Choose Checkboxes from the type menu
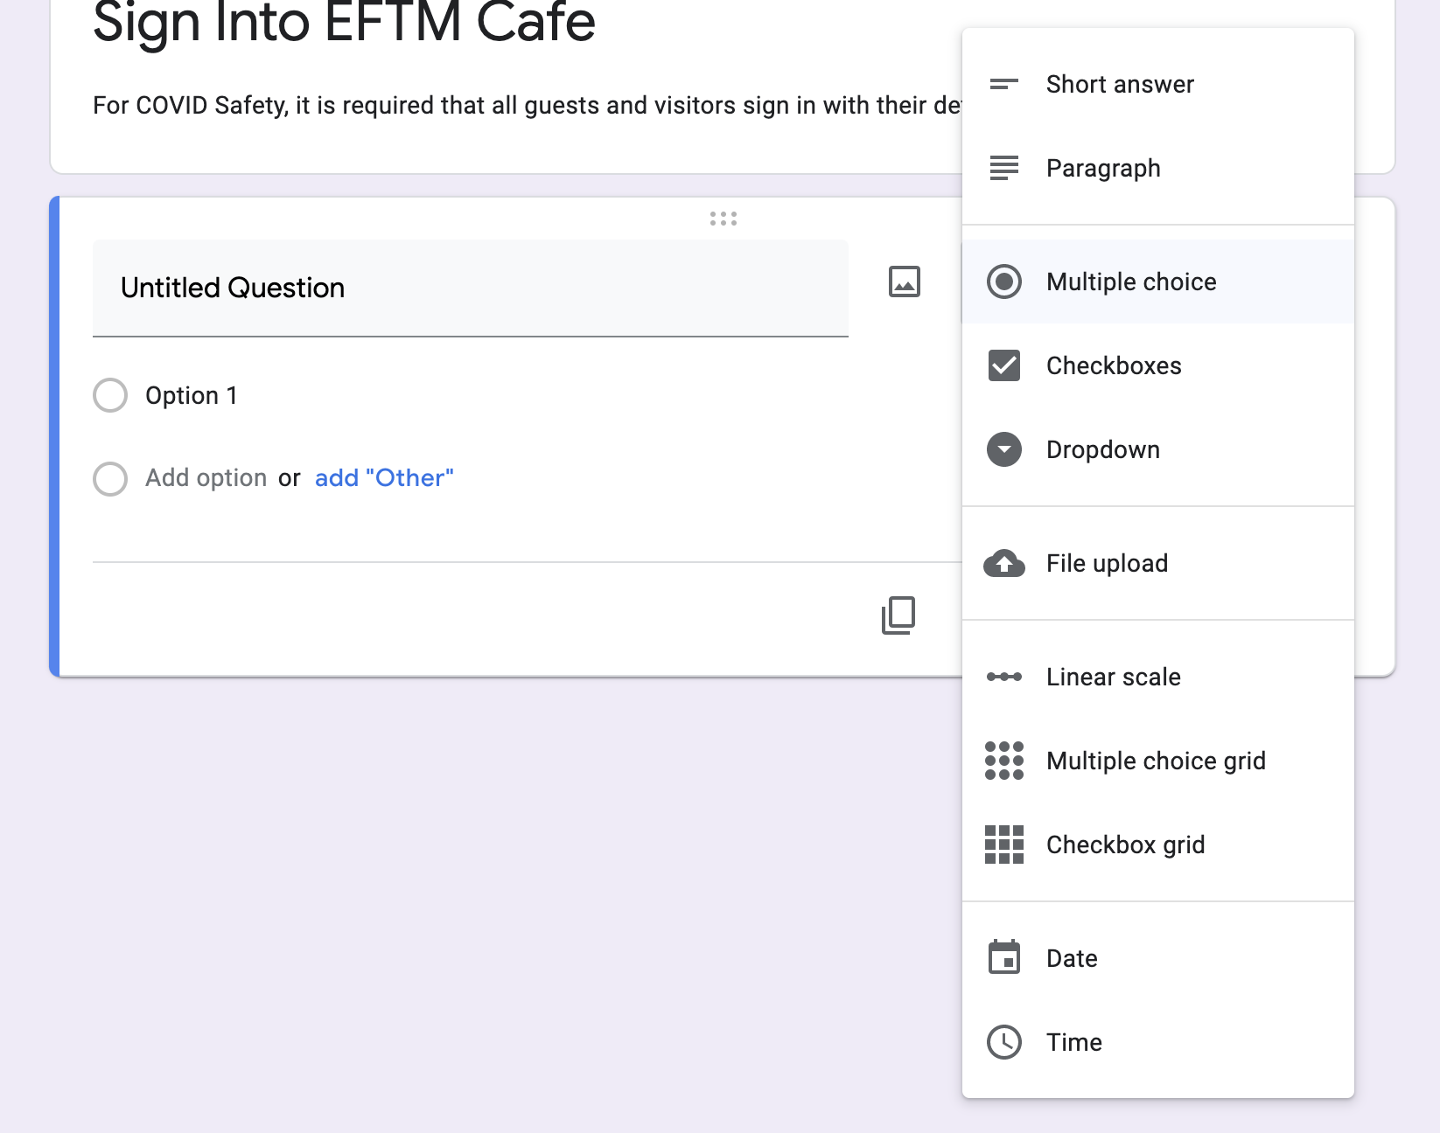Screen dimensions: 1440x1133 tap(1114, 365)
